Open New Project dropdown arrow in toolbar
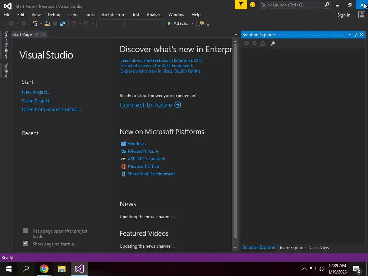The height and width of the screenshot is (276, 368). coord(41,23)
